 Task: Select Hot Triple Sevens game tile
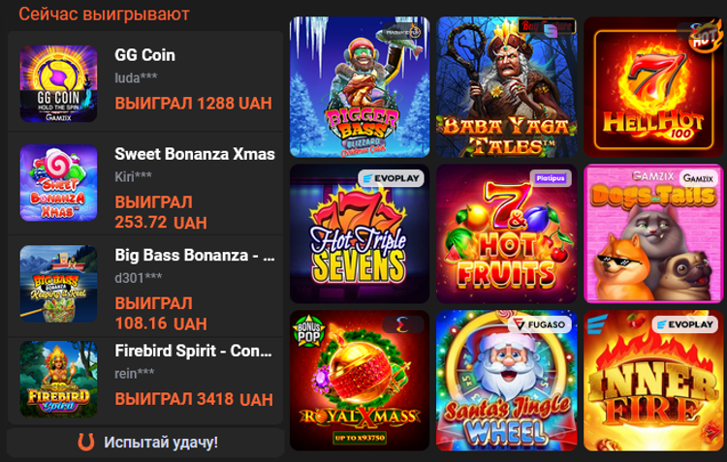(360, 233)
